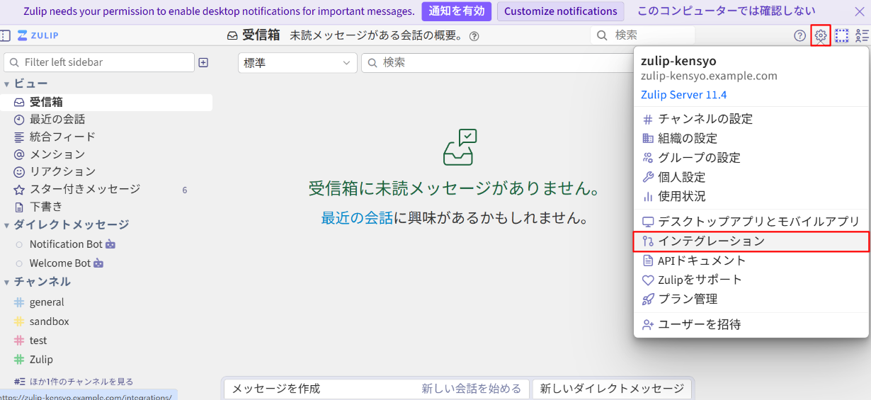The width and height of the screenshot is (871, 400).
Task: Click the starred messages count 6
Action: click(x=185, y=190)
